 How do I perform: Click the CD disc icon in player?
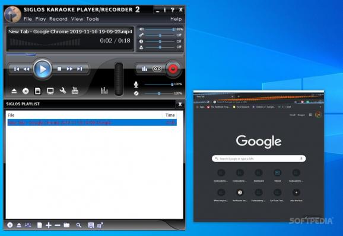click(x=26, y=91)
